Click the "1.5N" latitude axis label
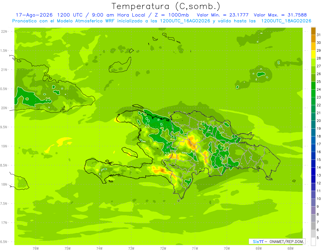Image resolution: width=326 pixels, height=252 pixels. 4,51
